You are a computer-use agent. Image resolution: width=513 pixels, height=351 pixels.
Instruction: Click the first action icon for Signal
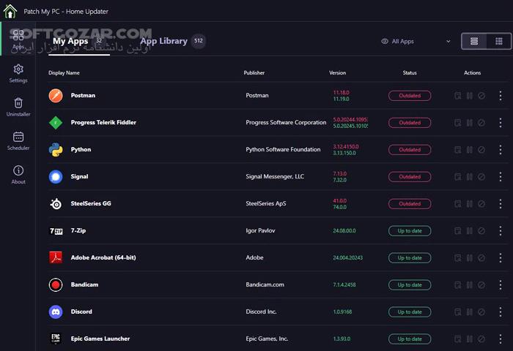click(x=457, y=177)
